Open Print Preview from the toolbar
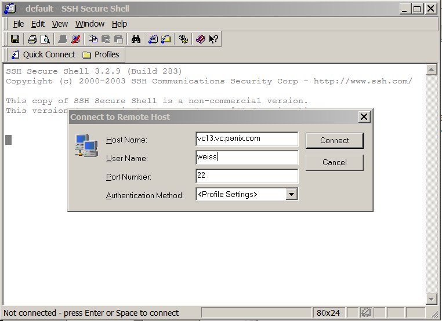This screenshot has height=321, width=442. point(45,39)
